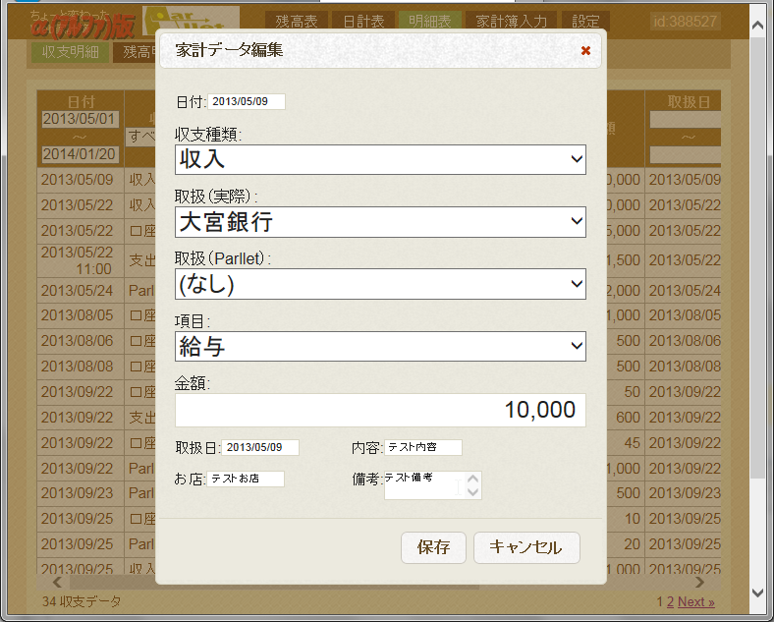Screen dimensions: 774x622
Task: Click the Next » pagination link
Action: click(x=695, y=601)
